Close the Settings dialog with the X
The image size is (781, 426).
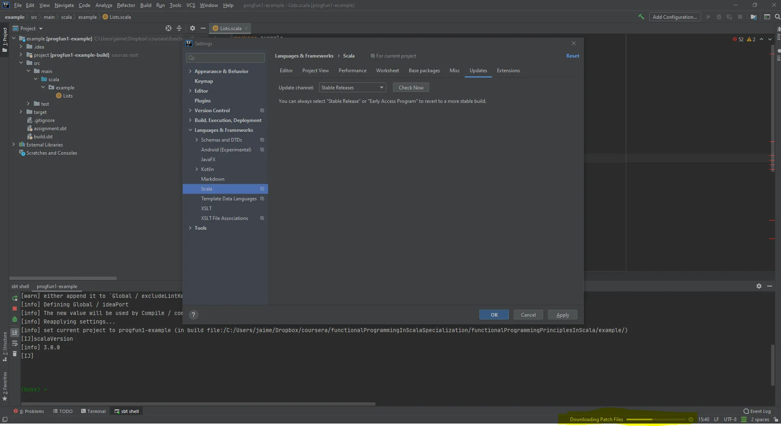(574, 43)
